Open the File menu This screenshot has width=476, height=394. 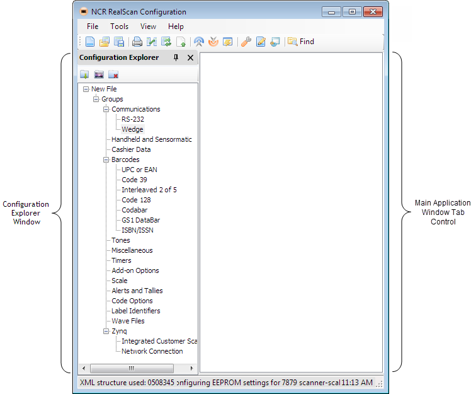[x=93, y=26]
